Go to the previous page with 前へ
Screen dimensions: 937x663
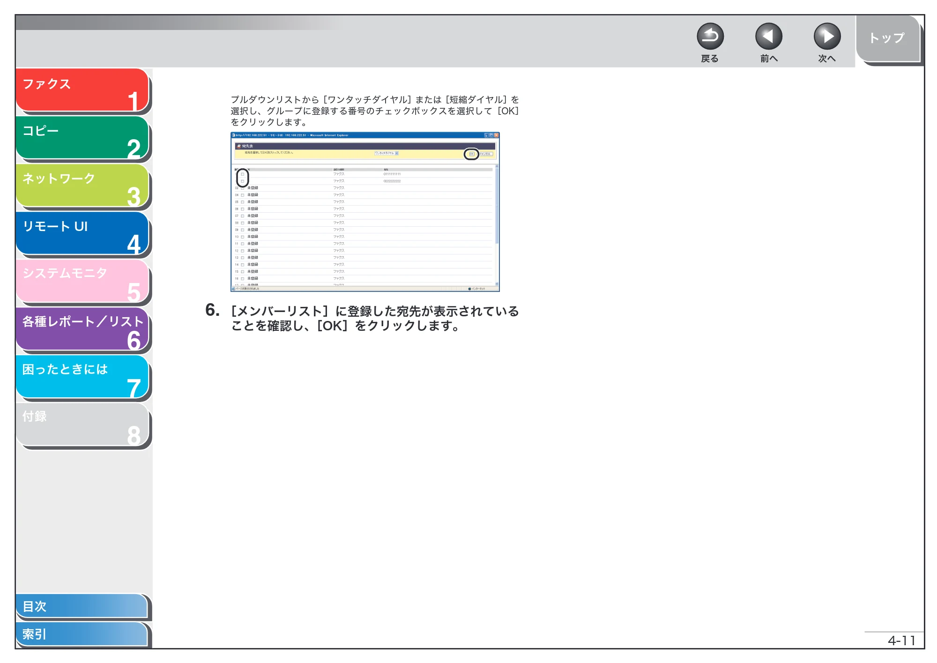[x=768, y=37]
